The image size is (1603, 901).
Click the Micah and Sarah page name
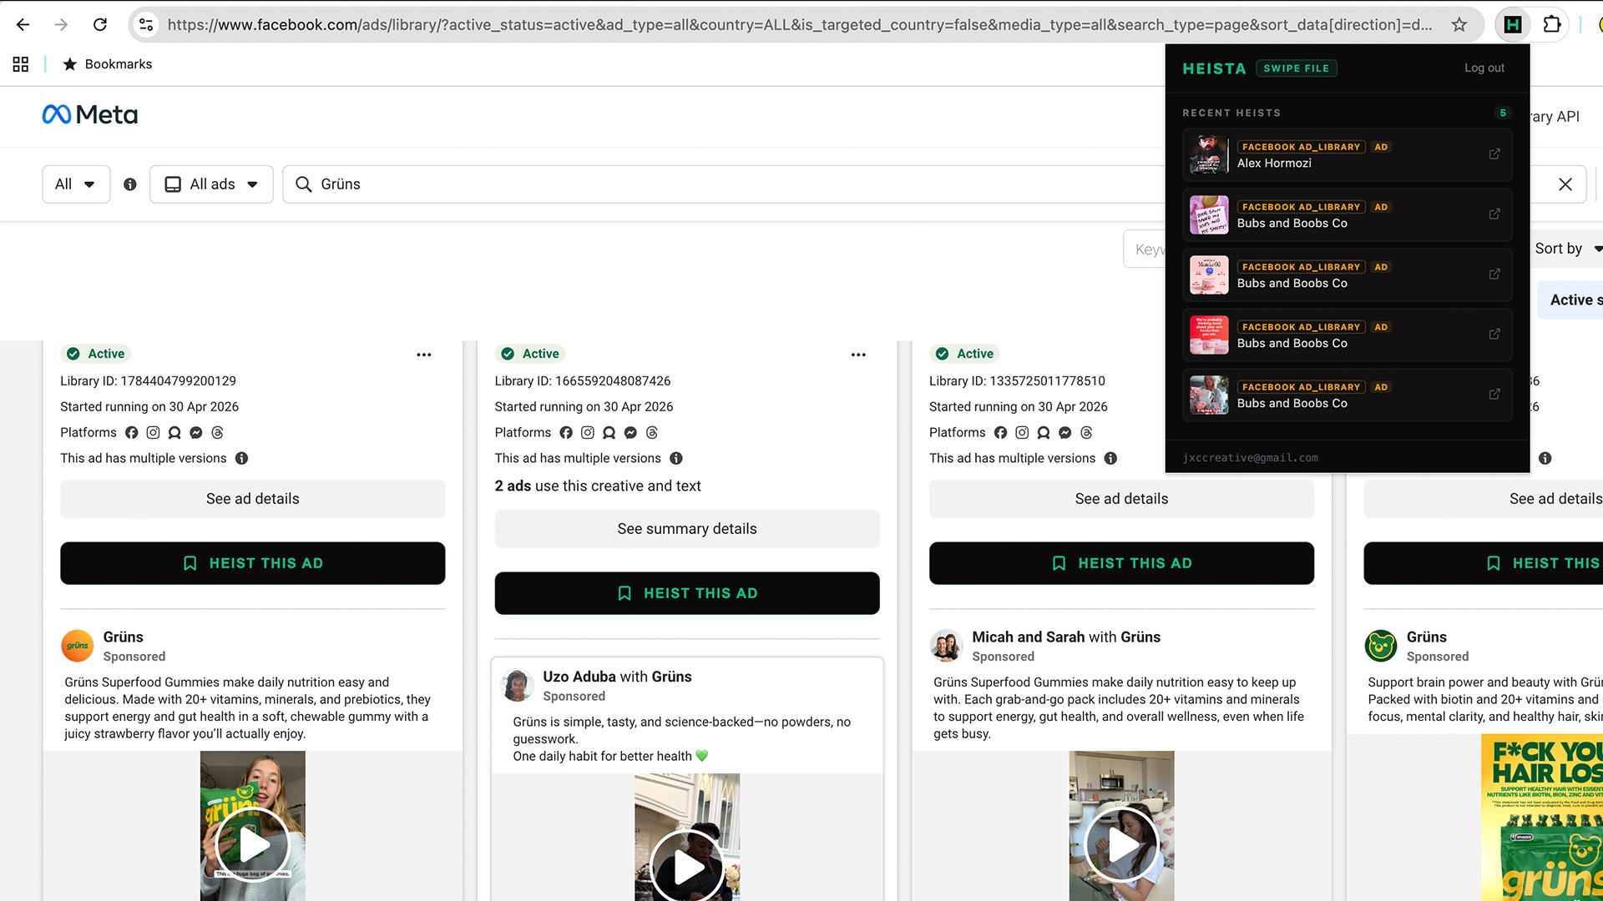(x=1028, y=637)
